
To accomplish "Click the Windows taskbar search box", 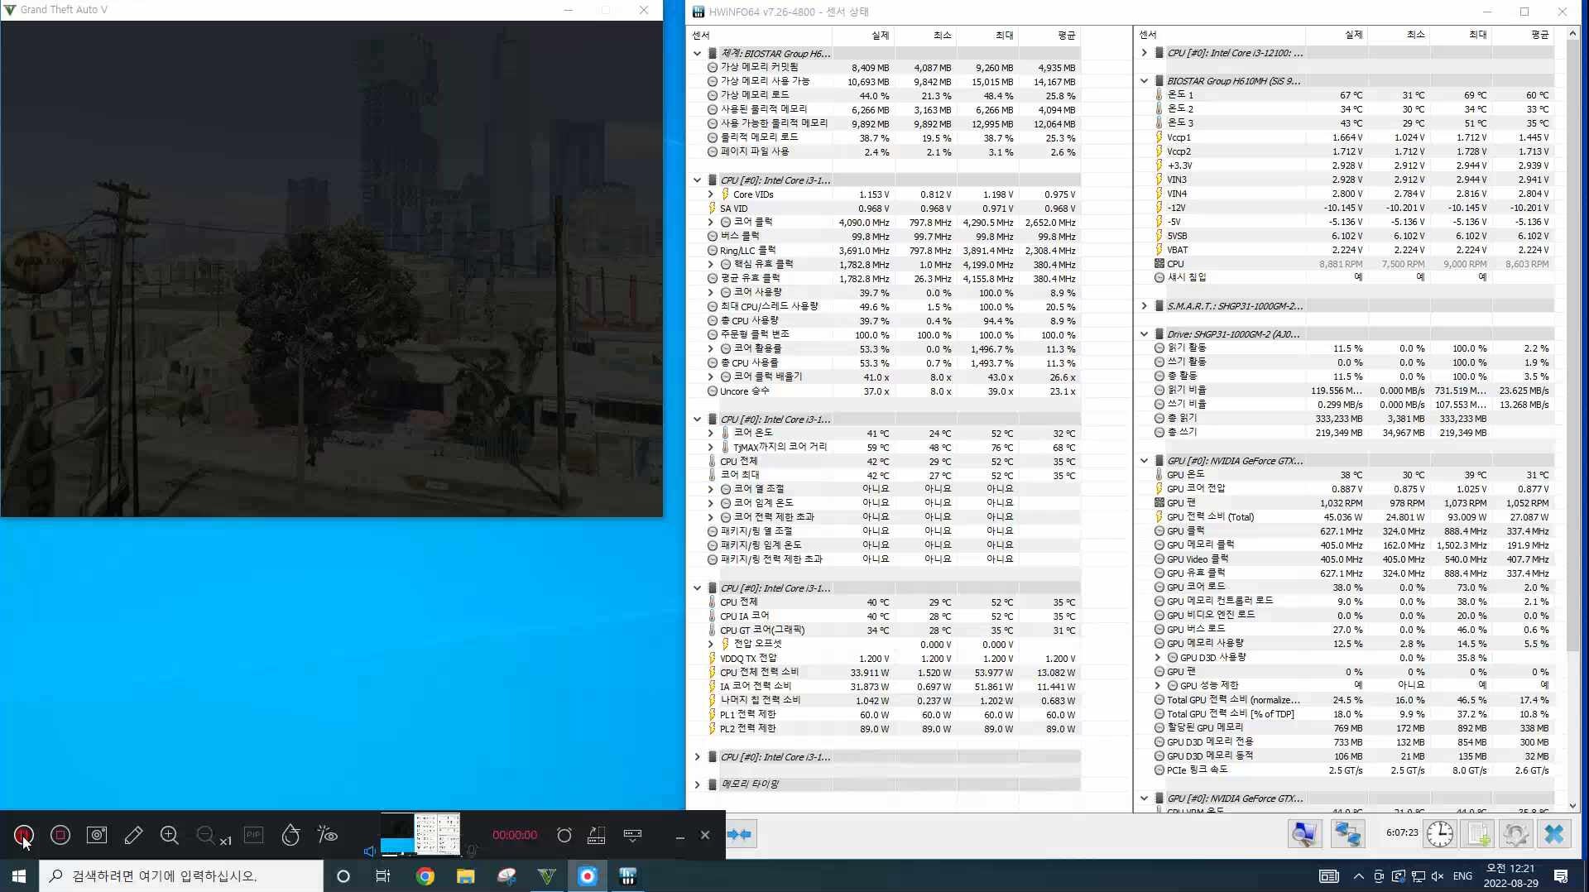I will (181, 875).
